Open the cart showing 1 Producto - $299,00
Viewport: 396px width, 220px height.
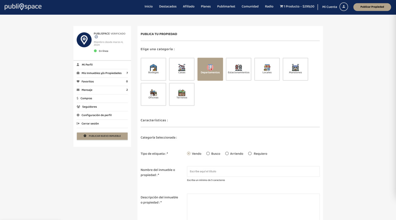point(297,6)
